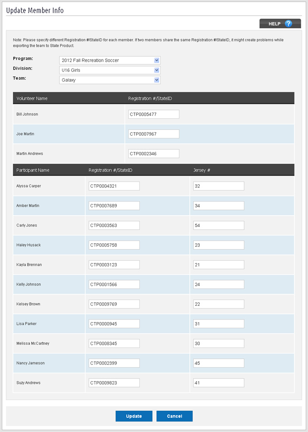The height and width of the screenshot is (432, 308).
Task: Click the name Alyssa Carper
Action: [x=29, y=186]
